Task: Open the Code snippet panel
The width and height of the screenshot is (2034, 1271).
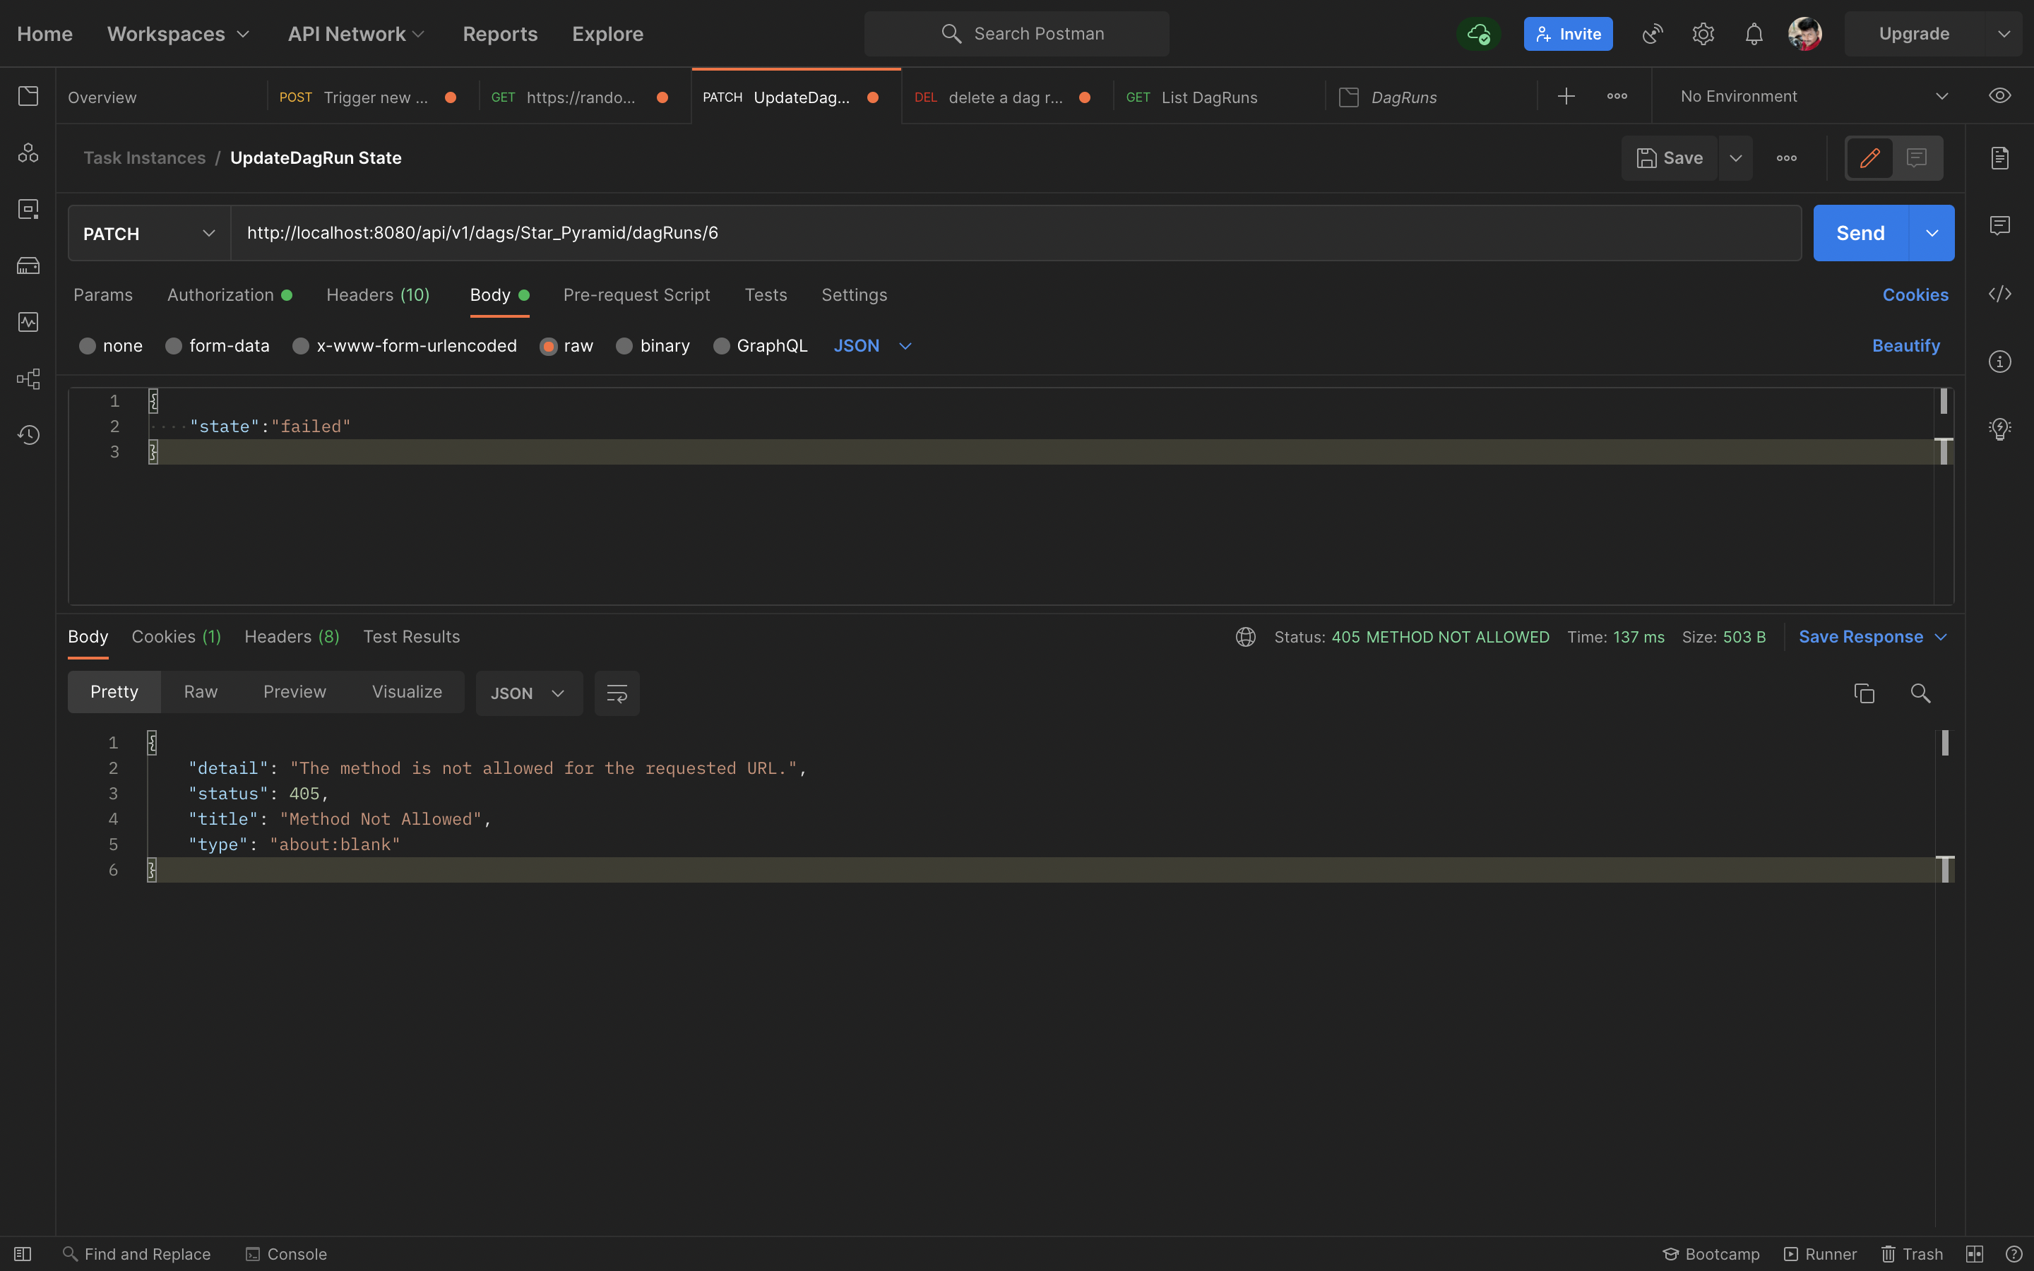Action: 1999,294
